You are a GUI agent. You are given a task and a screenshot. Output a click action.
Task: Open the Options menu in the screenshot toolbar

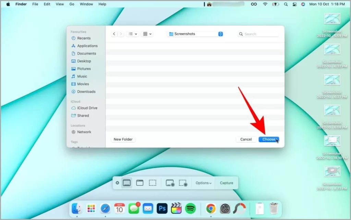(203, 183)
